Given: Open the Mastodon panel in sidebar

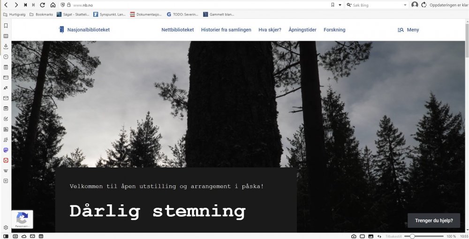Looking at the screenshot, I should [x=6, y=150].
